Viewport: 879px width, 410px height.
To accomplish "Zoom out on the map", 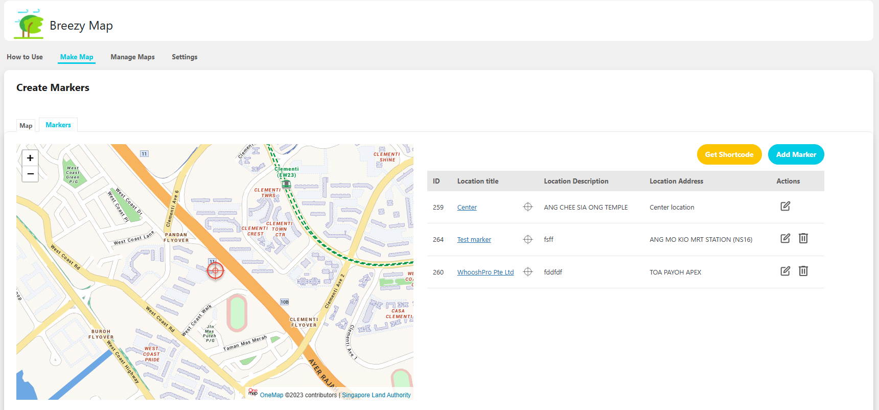I will click(30, 174).
